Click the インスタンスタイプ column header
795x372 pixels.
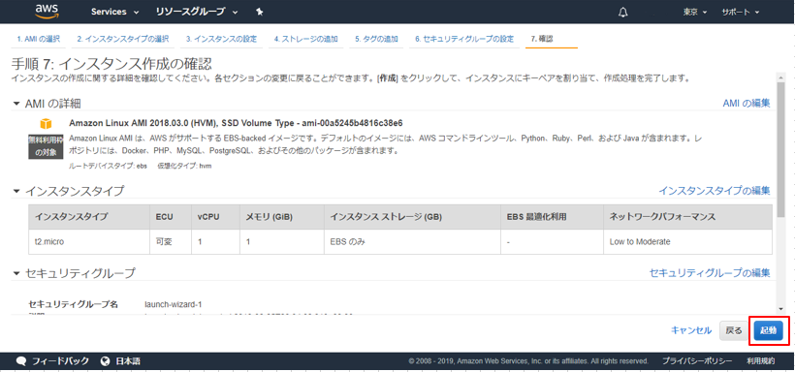pos(89,217)
